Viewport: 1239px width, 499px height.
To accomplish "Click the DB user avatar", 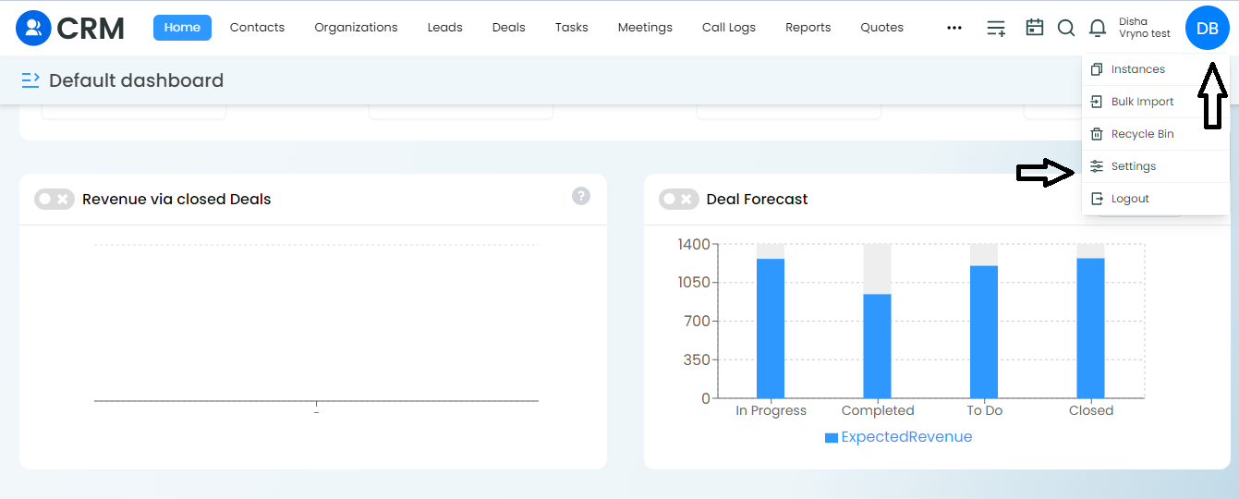I will pos(1208,29).
